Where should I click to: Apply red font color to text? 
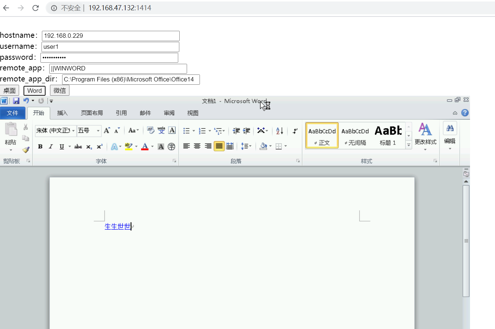coord(145,147)
